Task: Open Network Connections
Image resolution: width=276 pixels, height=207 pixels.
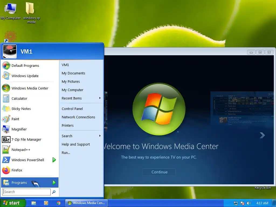Action: [78, 117]
